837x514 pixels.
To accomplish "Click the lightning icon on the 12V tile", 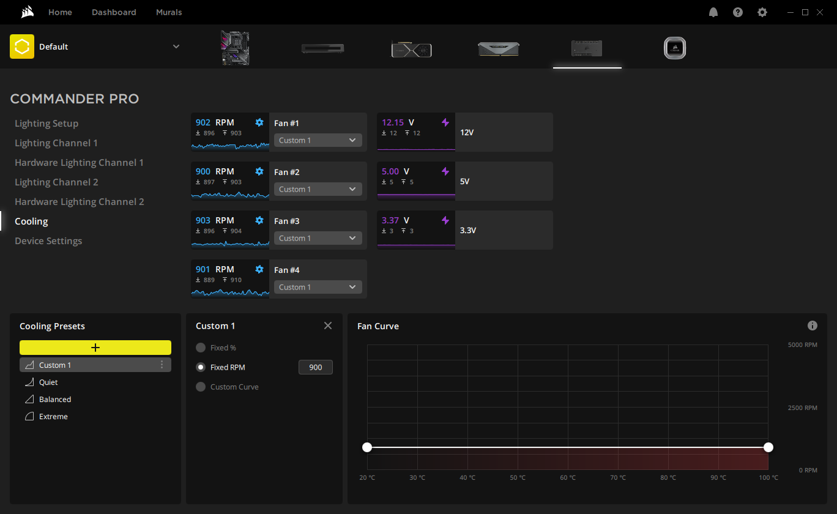I will 445,122.
